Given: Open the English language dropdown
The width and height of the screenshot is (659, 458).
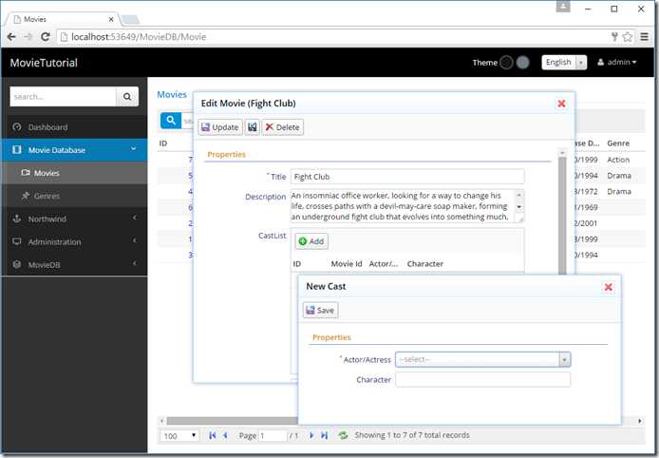Looking at the screenshot, I should click(x=564, y=63).
